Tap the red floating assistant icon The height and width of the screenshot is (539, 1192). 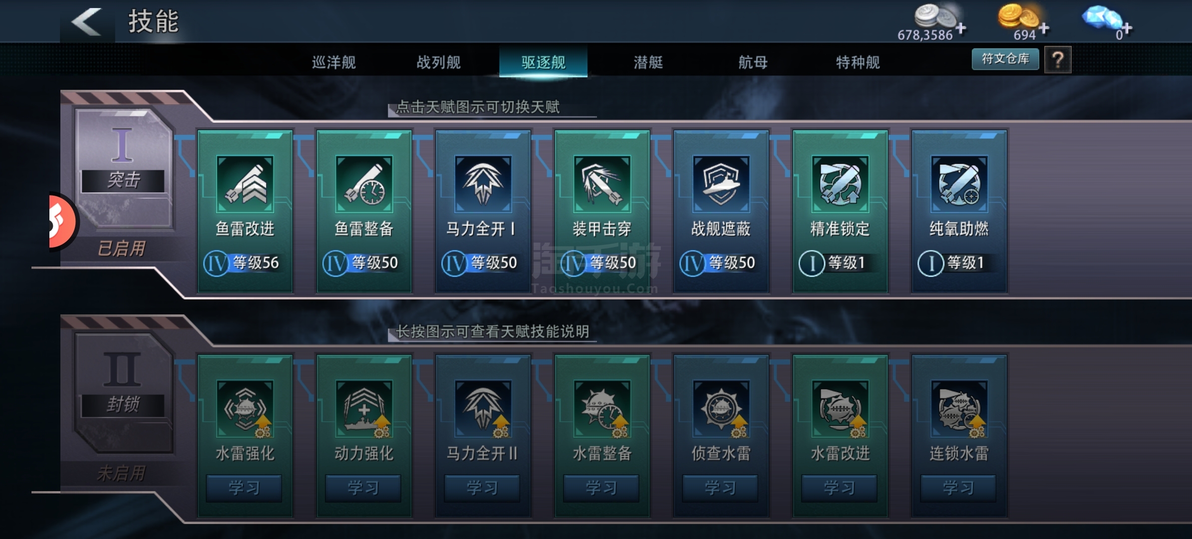tap(62, 221)
